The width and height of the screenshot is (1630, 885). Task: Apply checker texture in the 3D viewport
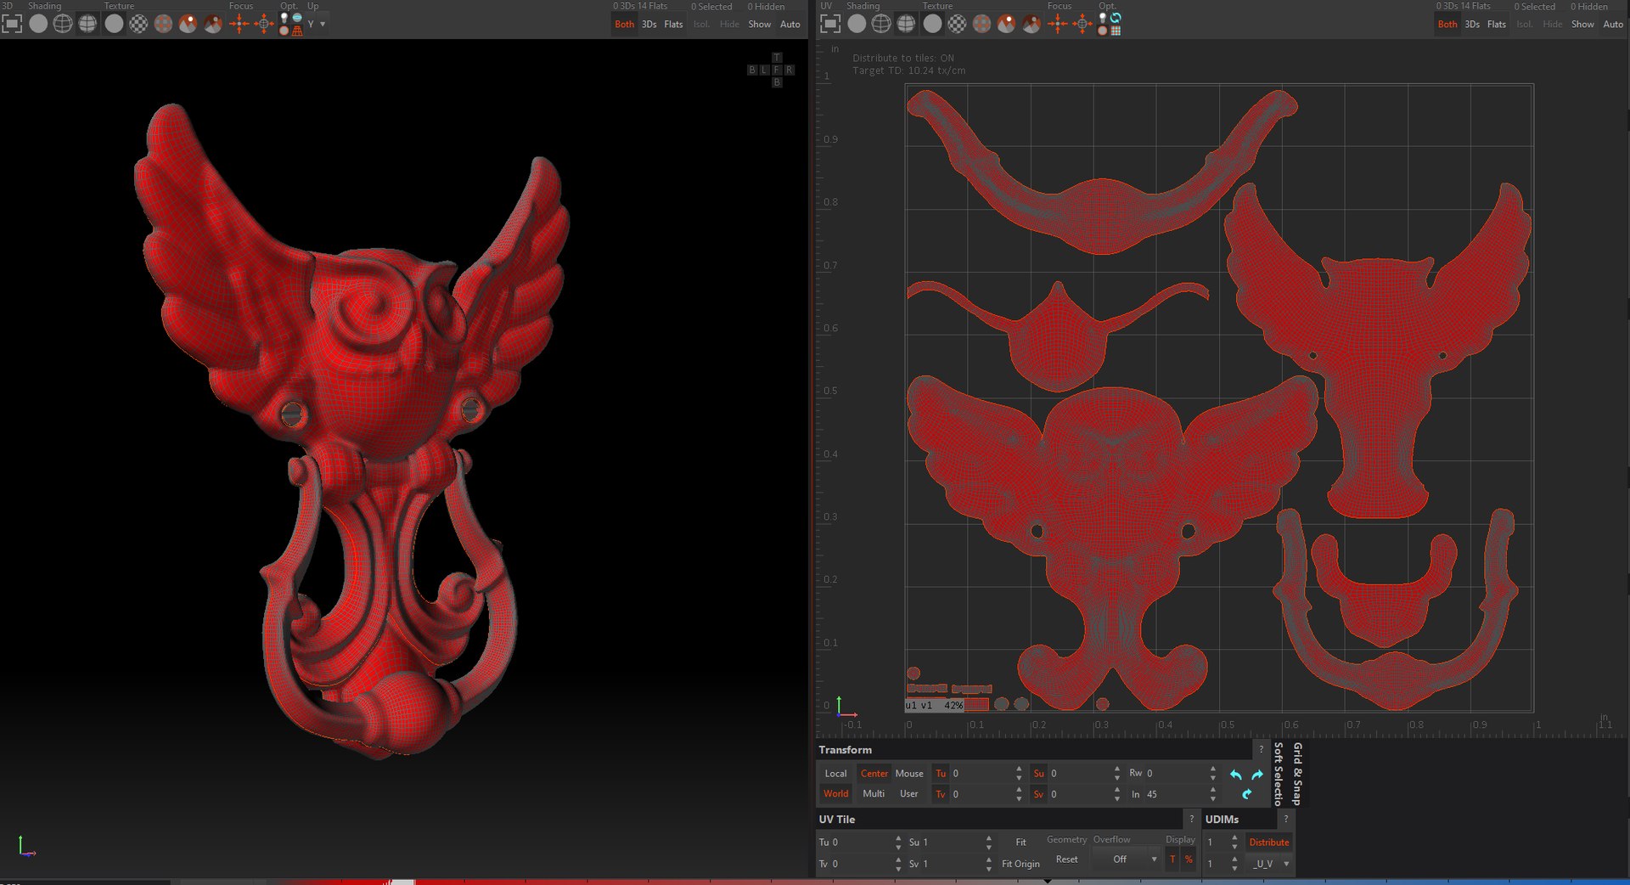tap(138, 24)
